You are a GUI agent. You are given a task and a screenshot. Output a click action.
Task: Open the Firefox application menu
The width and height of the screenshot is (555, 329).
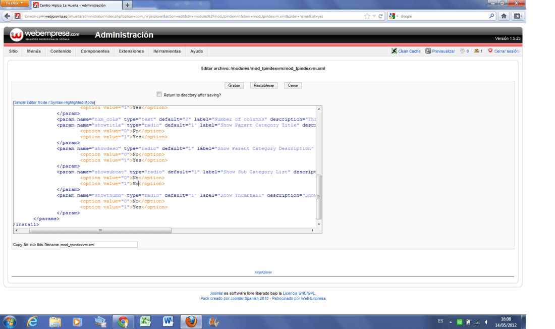14,3
